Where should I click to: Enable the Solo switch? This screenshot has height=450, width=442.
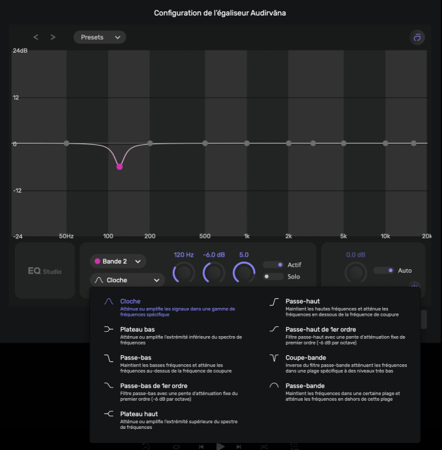(273, 276)
